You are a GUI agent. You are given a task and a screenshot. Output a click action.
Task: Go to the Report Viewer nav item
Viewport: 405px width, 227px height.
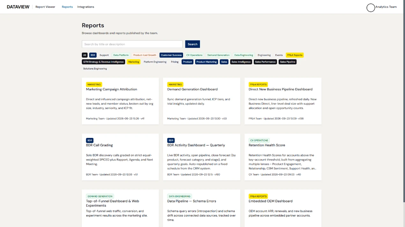pyautogui.click(x=45, y=7)
